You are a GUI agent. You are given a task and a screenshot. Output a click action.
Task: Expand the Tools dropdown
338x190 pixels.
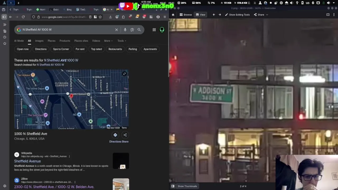tap(122, 41)
